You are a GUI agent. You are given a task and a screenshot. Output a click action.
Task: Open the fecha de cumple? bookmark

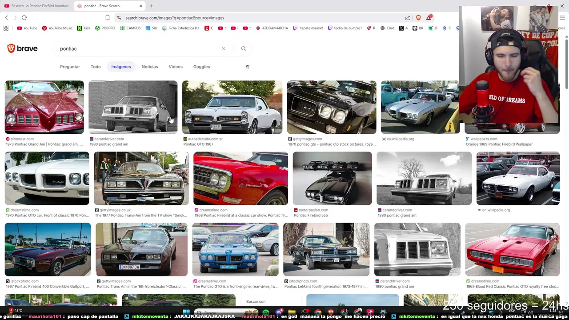pos(345,28)
